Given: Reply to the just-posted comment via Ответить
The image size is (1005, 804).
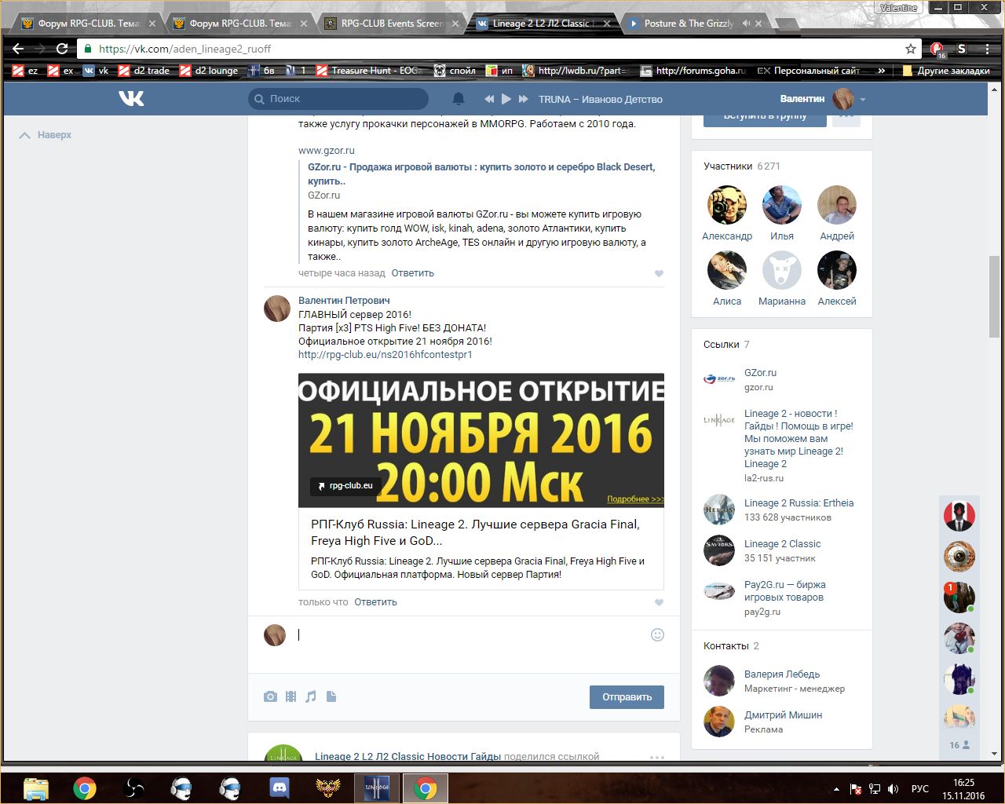Looking at the screenshot, I should (375, 602).
